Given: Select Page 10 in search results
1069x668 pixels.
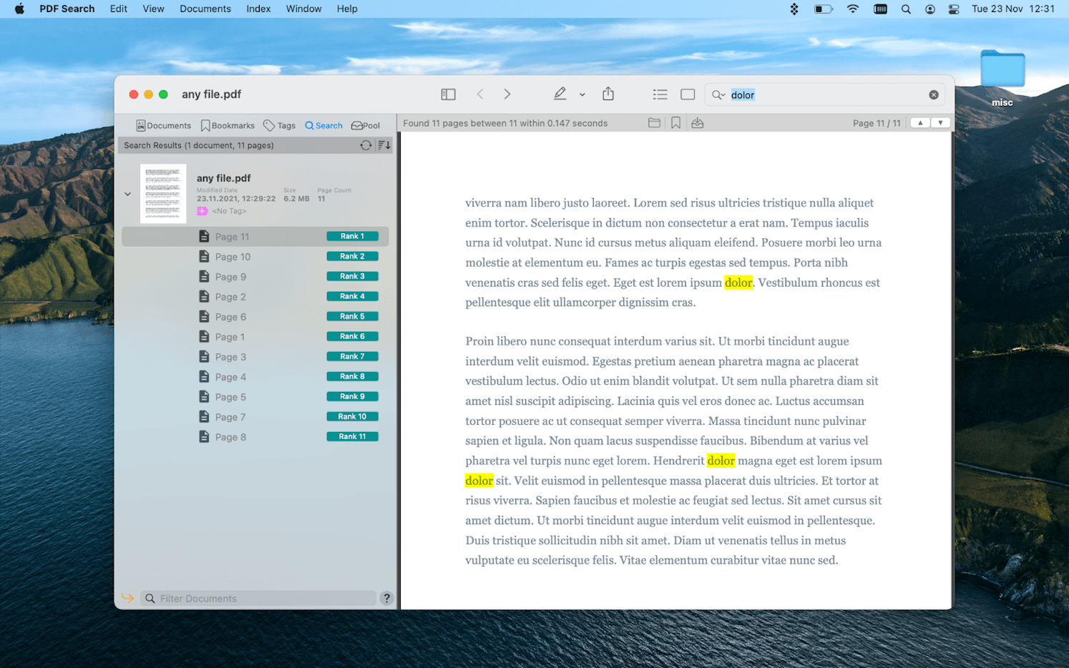Looking at the screenshot, I should [x=233, y=256].
